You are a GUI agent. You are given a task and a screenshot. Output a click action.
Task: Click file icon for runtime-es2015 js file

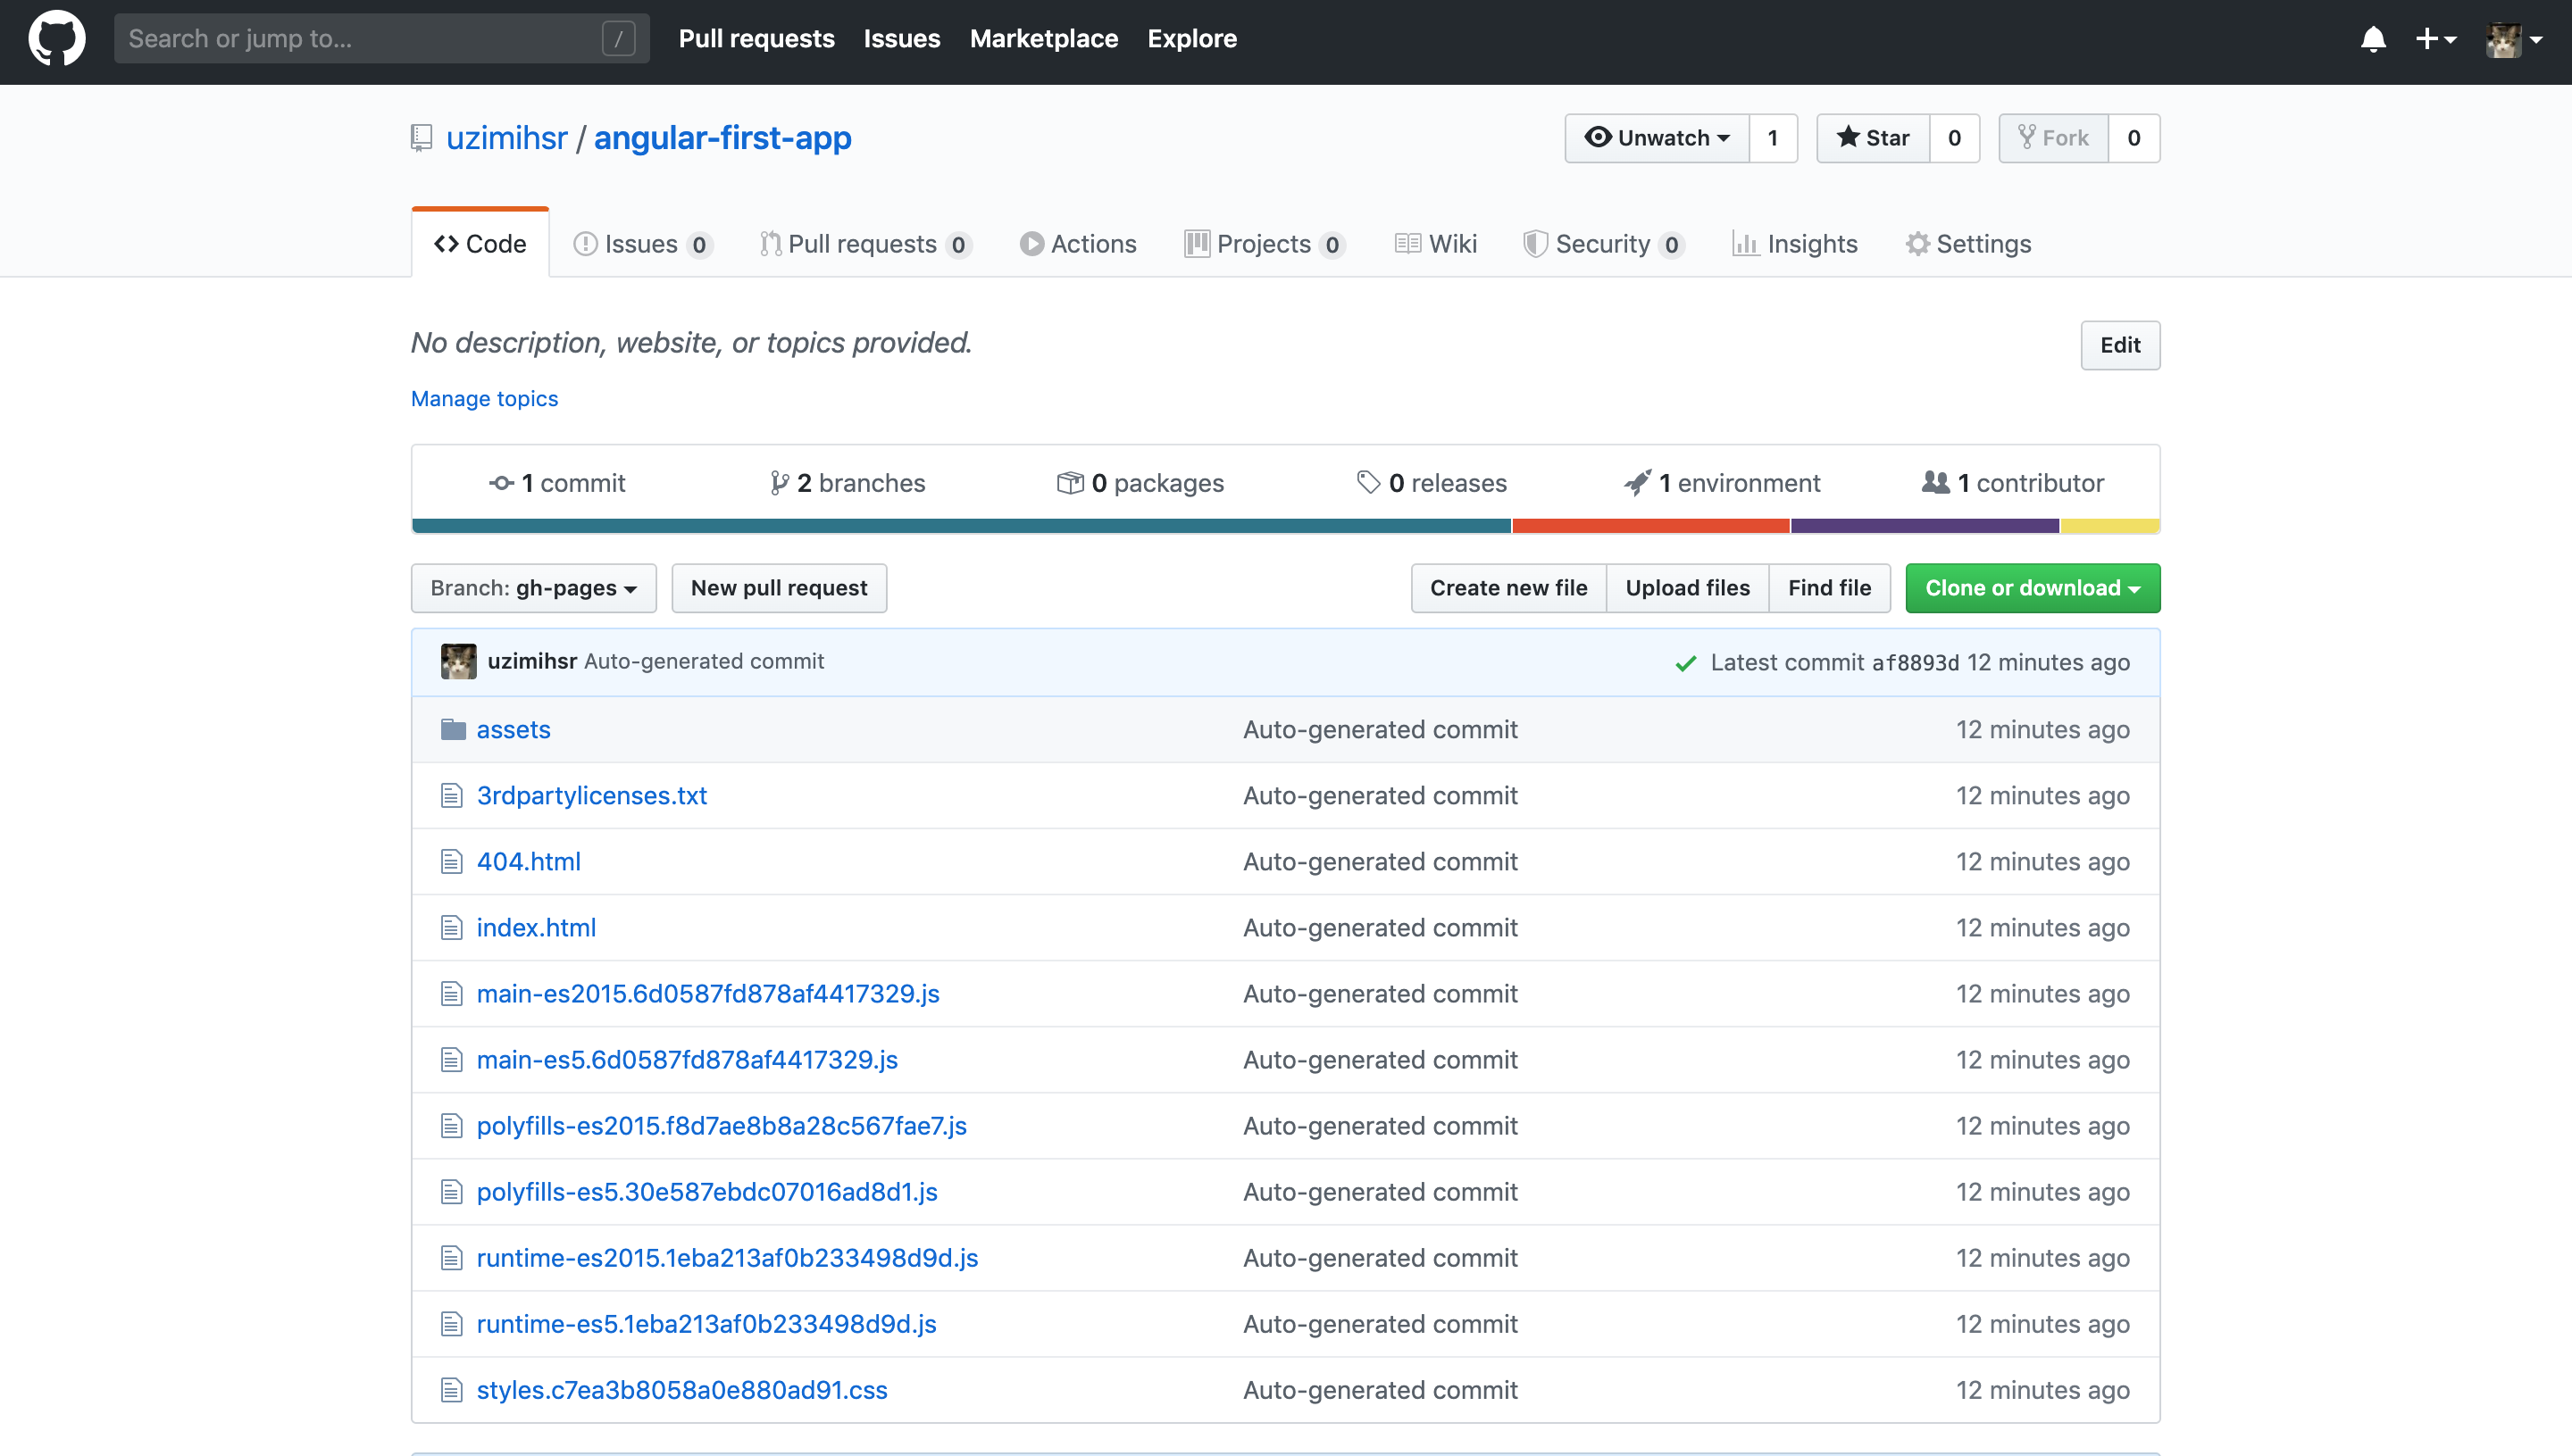[452, 1257]
